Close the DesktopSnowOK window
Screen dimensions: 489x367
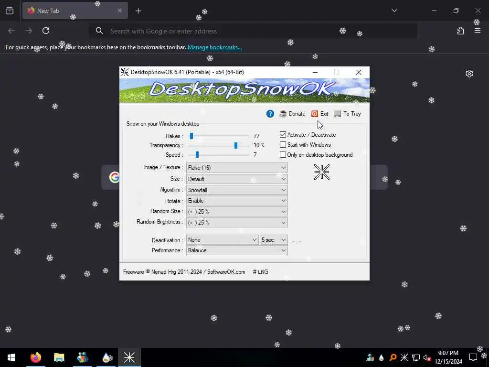(x=359, y=72)
